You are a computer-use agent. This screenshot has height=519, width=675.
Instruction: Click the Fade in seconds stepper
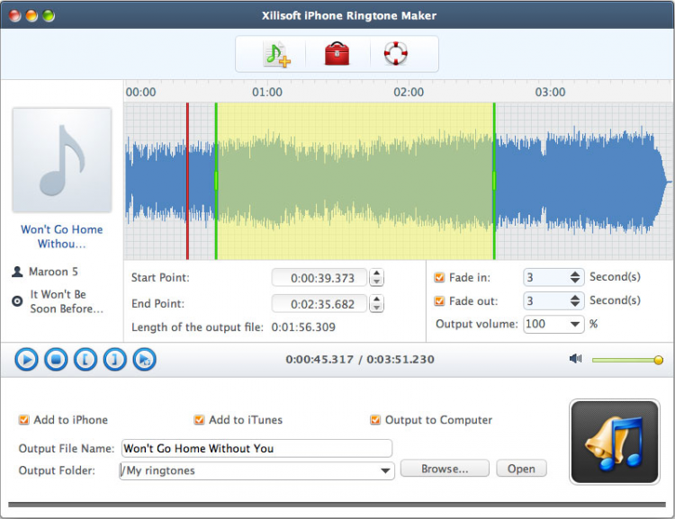(575, 277)
